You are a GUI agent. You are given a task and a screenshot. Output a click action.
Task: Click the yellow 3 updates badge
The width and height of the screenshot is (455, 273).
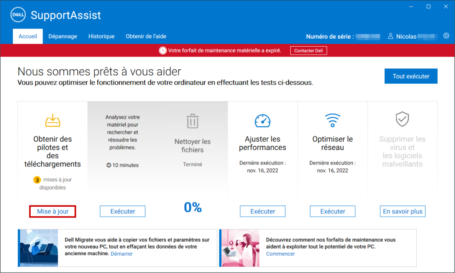37,180
